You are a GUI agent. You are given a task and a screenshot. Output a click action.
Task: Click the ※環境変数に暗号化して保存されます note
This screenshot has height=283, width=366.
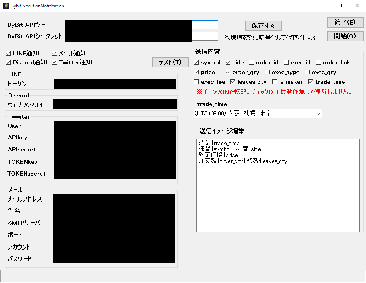coord(271,38)
